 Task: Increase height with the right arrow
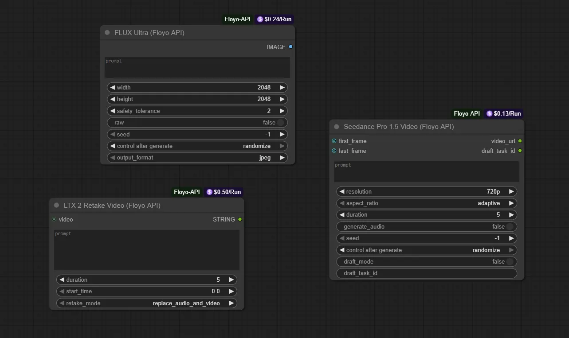pyautogui.click(x=282, y=99)
